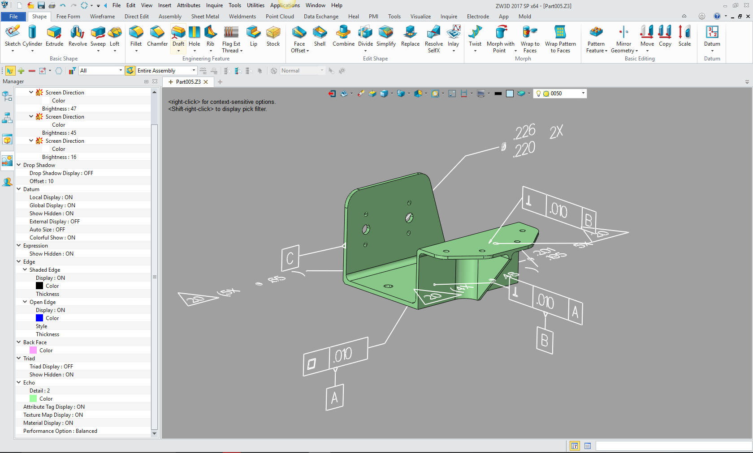Collapse the Shaded Edge tree node
753x453 pixels.
tap(25, 269)
